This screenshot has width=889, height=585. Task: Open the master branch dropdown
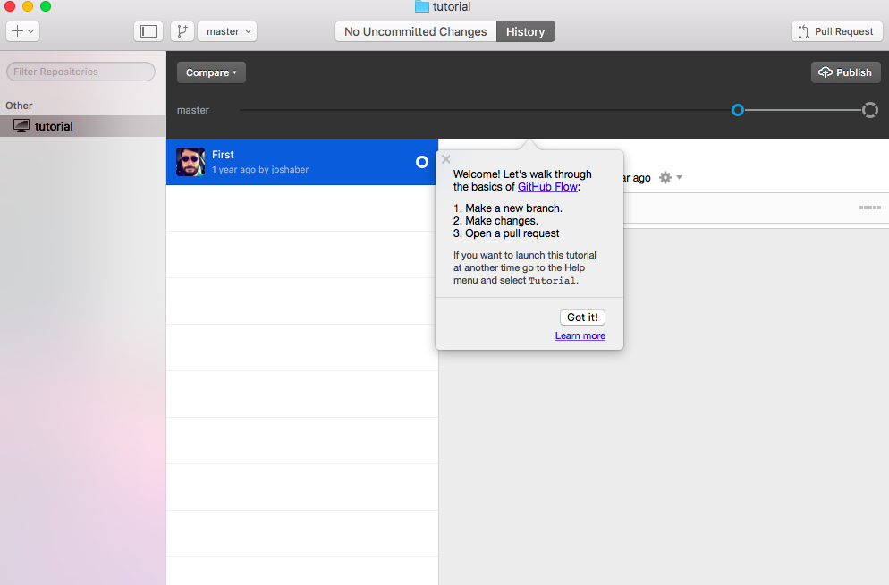[227, 31]
